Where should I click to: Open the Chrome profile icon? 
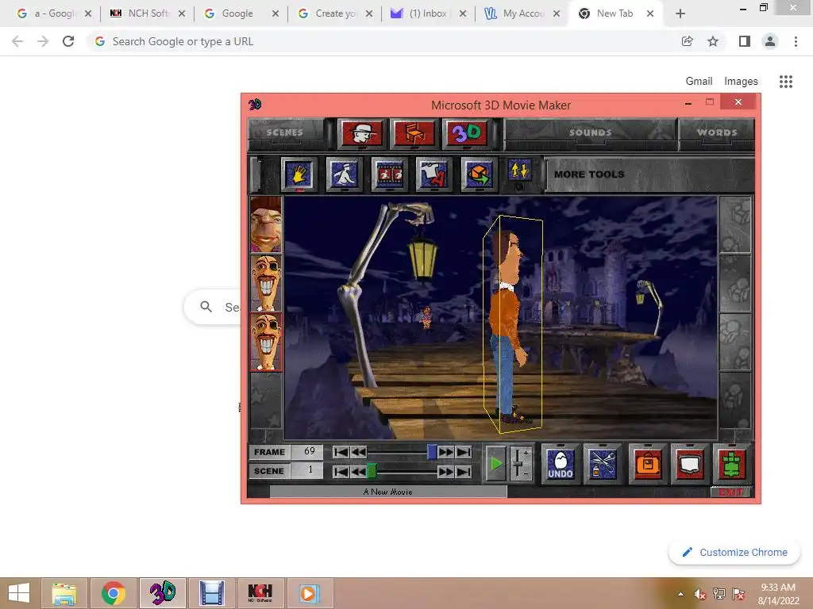(x=770, y=41)
